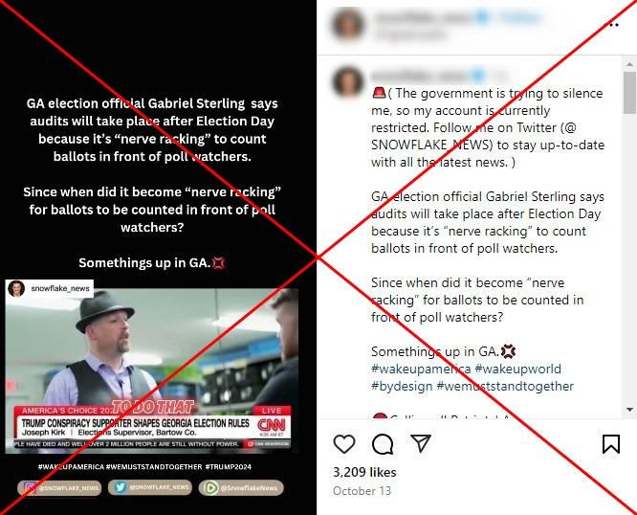This screenshot has width=637, height=515.
Task: Save post with the bookmark icon
Action: (611, 443)
